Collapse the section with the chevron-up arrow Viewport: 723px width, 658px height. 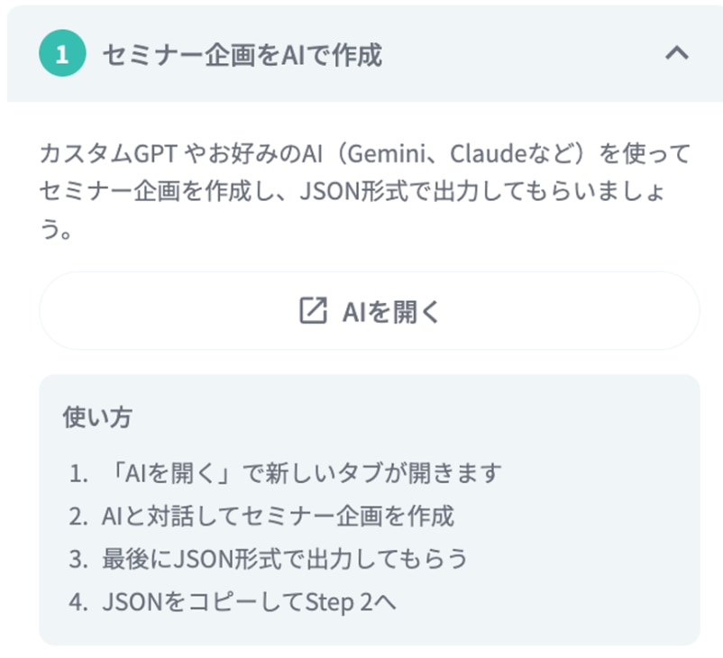[676, 54]
